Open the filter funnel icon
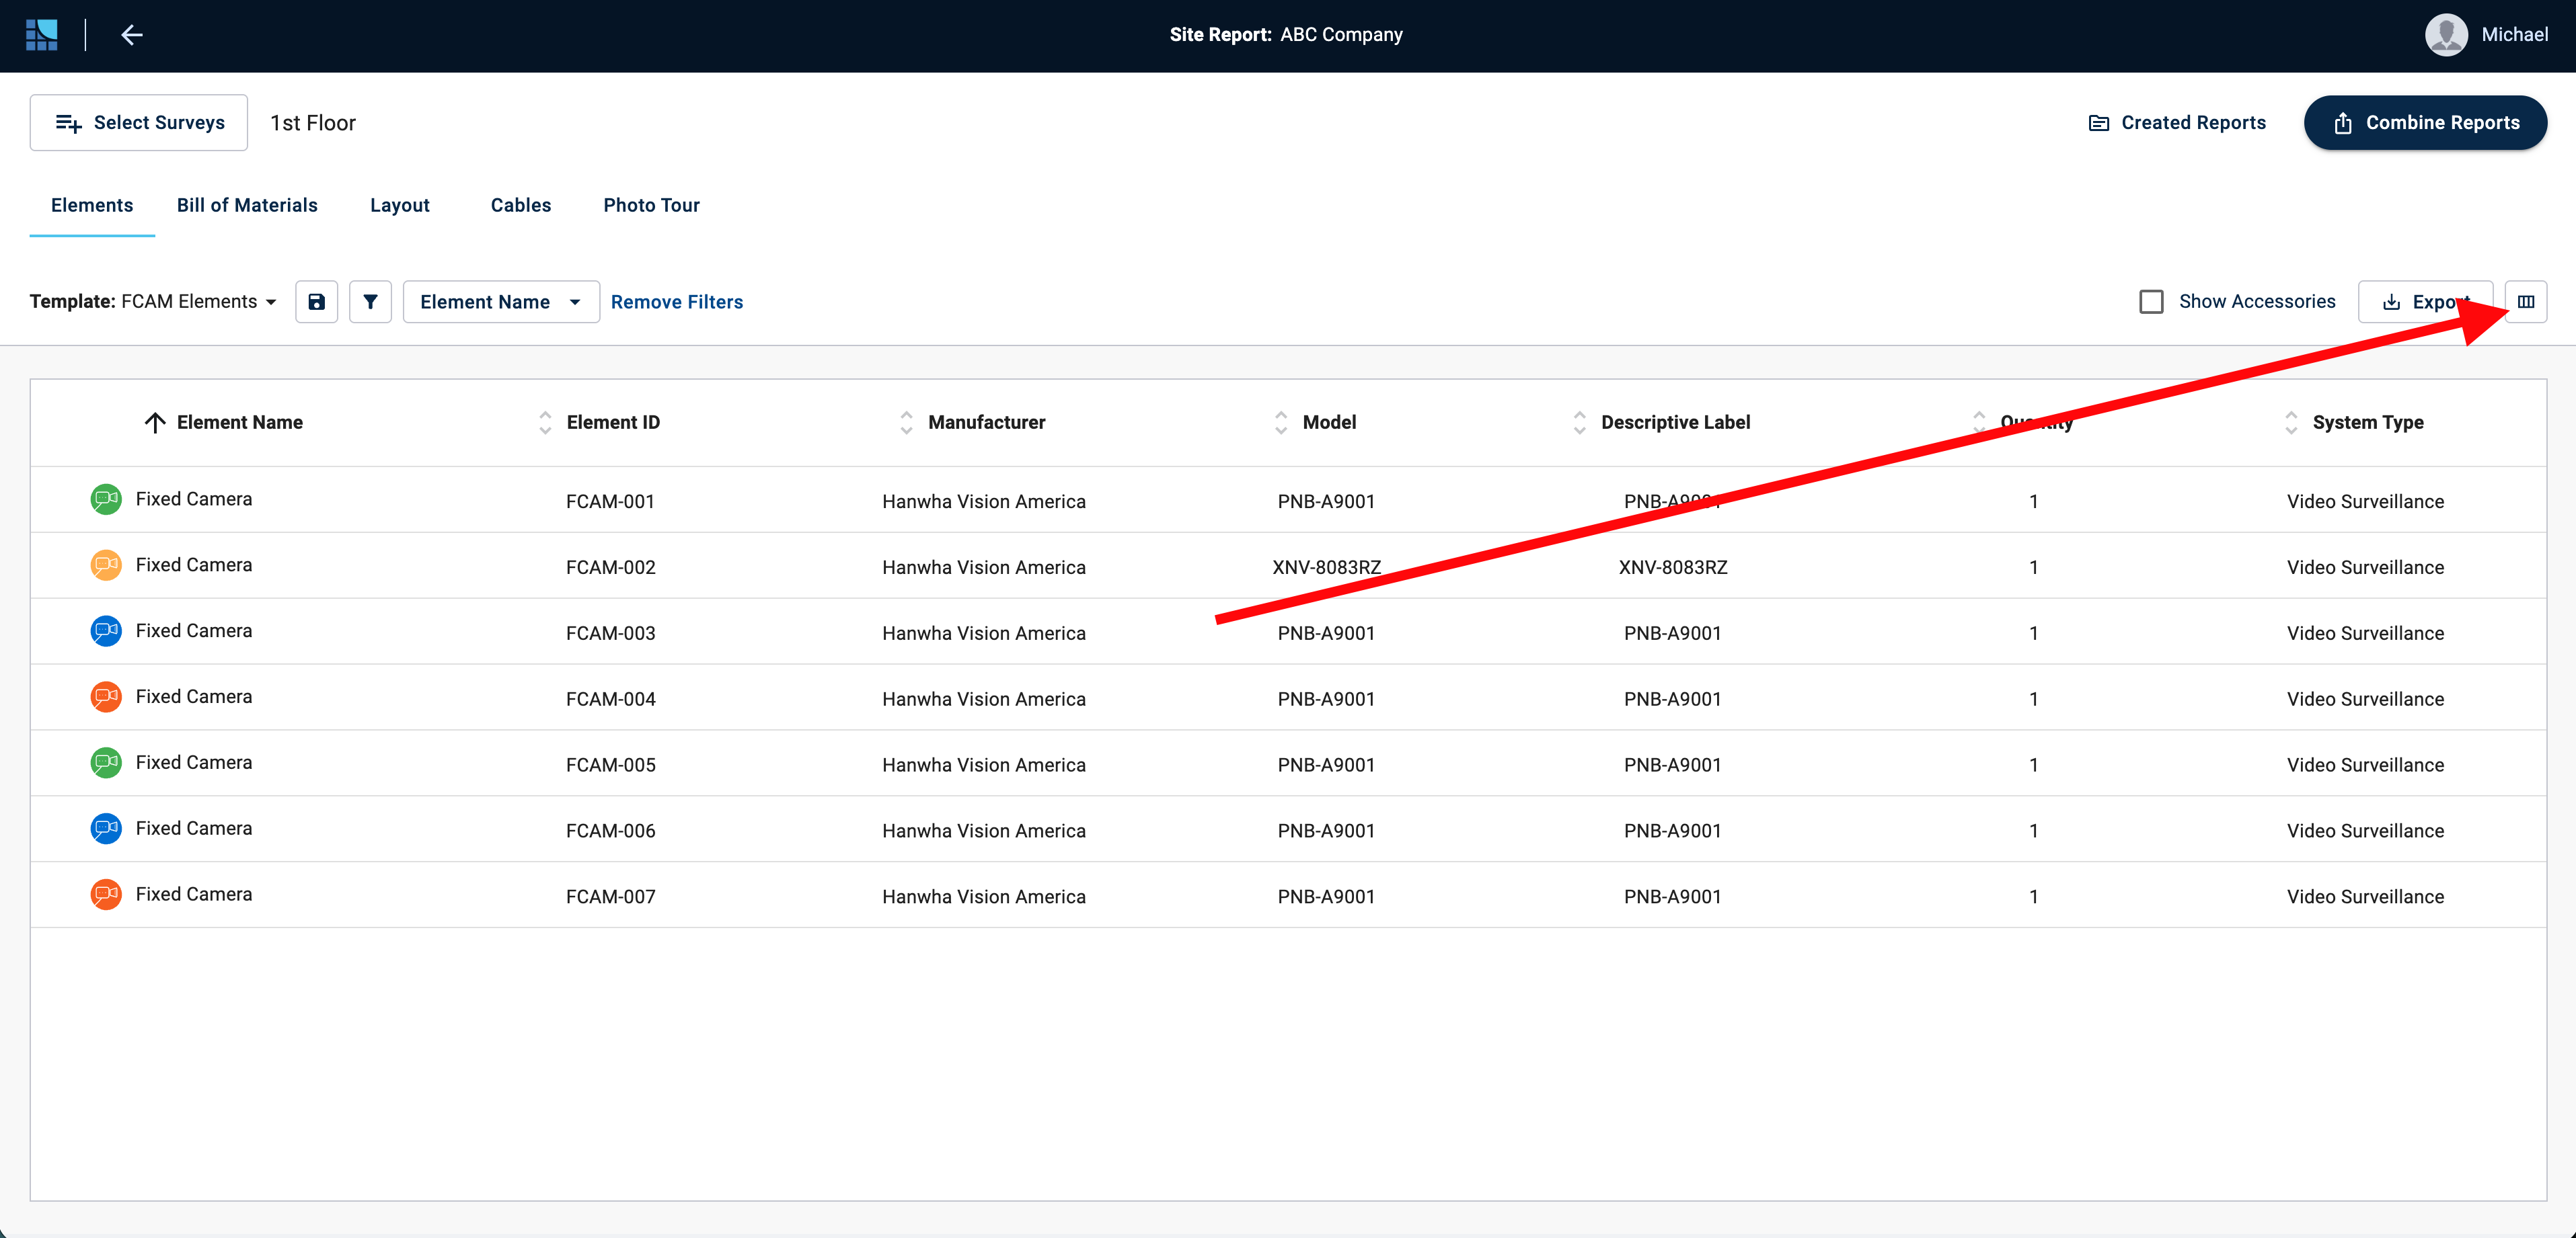This screenshot has width=2576, height=1238. point(370,302)
